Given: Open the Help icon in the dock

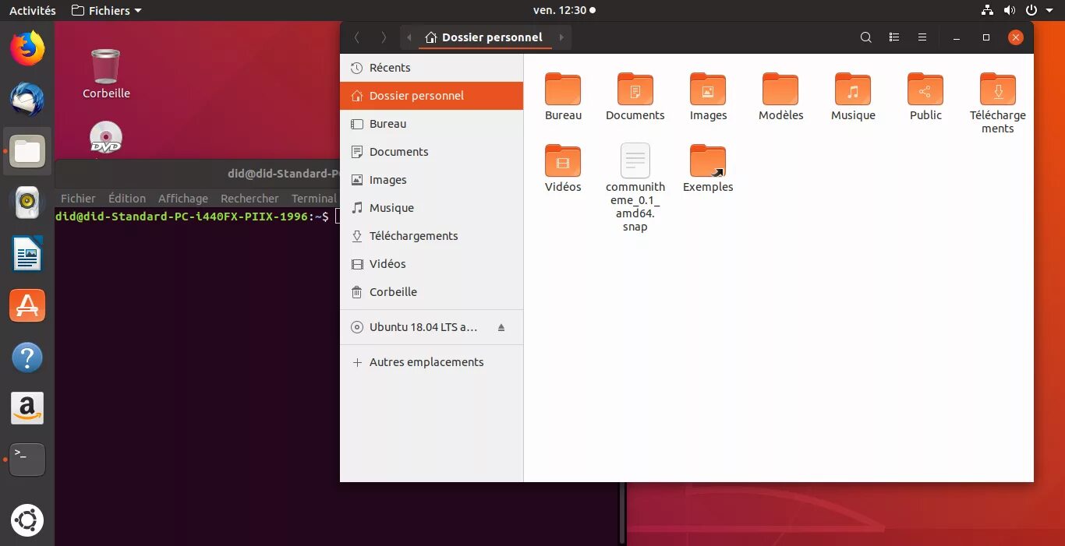Looking at the screenshot, I should tap(27, 358).
